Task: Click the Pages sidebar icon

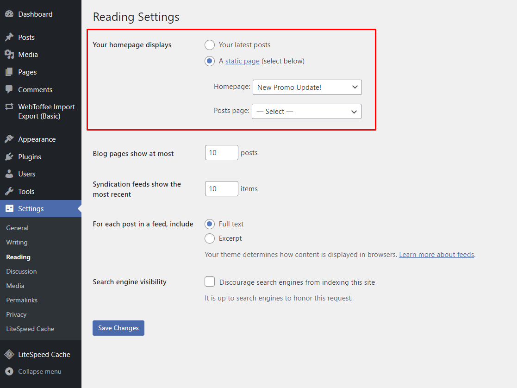Action: click(10, 72)
